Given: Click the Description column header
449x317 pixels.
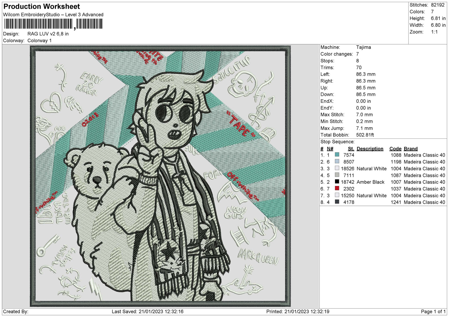Looking at the screenshot, I should point(370,149).
